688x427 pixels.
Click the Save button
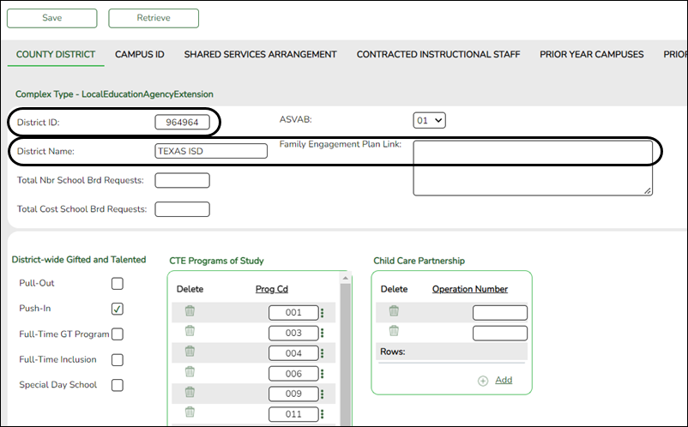pyautogui.click(x=51, y=18)
